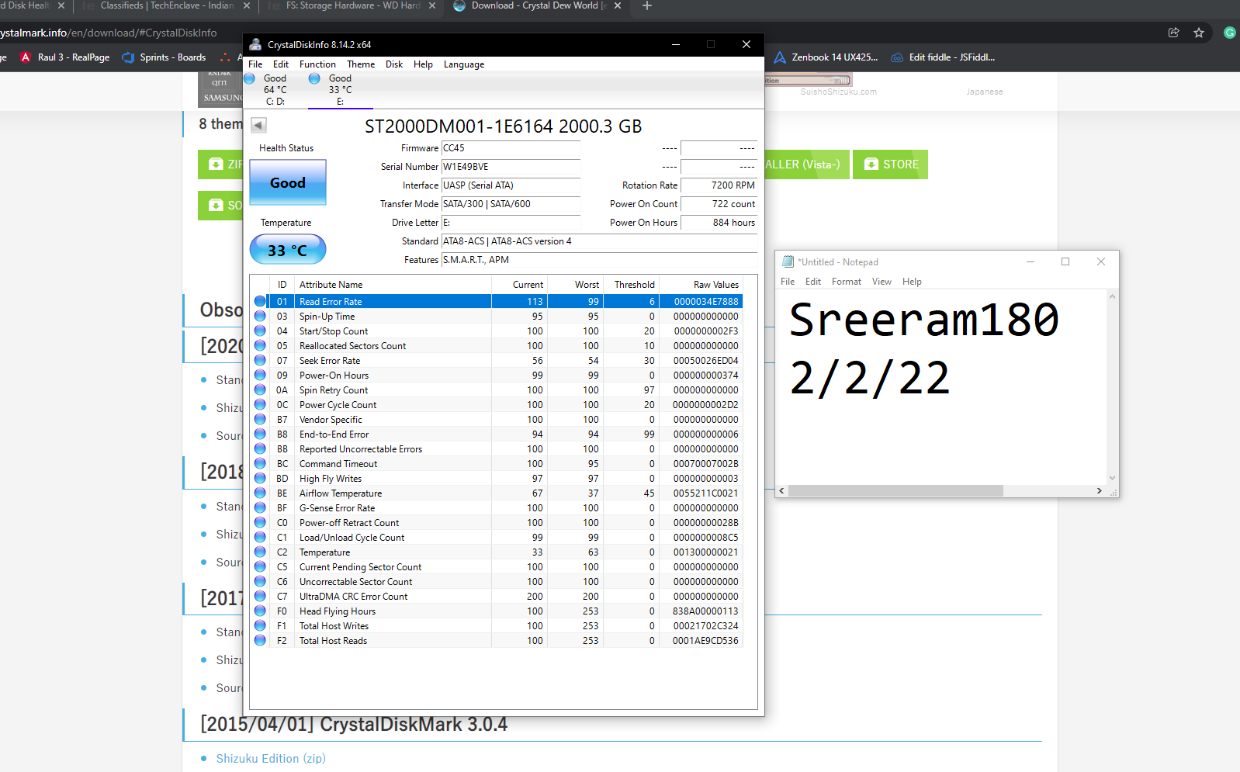Viewport: 1240px width, 772px height.
Task: Click the date text 2/2/22 in Notepad
Action: pyautogui.click(x=869, y=379)
